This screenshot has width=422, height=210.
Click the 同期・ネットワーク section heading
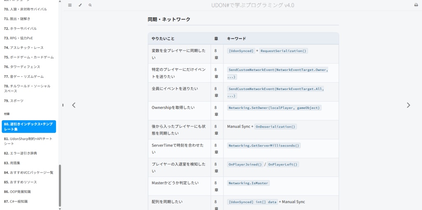coord(169,19)
